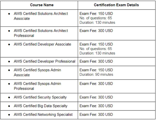Screen dimensions: 156x120
Task: Select AWS Certified Sysops Admin Professional
Action: click(37, 86)
